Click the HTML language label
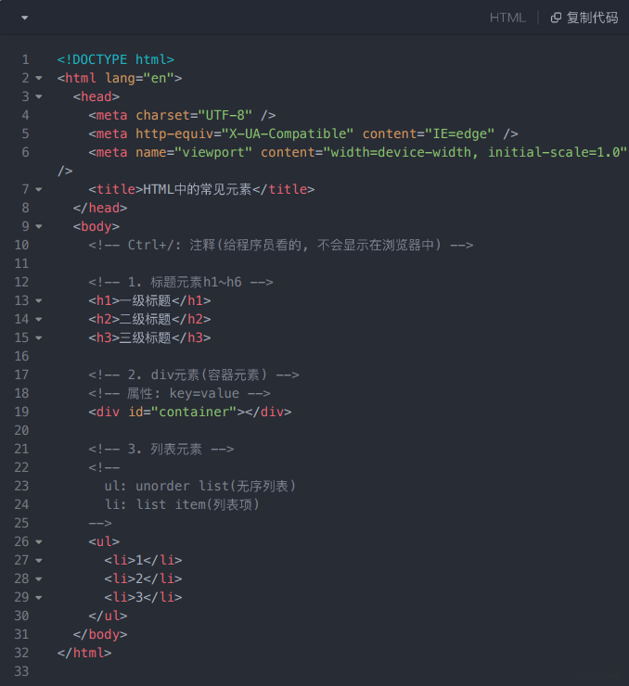The width and height of the screenshot is (629, 686). click(x=507, y=18)
